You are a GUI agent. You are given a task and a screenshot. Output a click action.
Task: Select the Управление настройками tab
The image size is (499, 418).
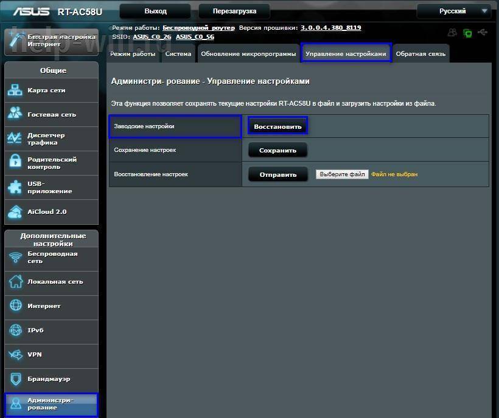(346, 53)
